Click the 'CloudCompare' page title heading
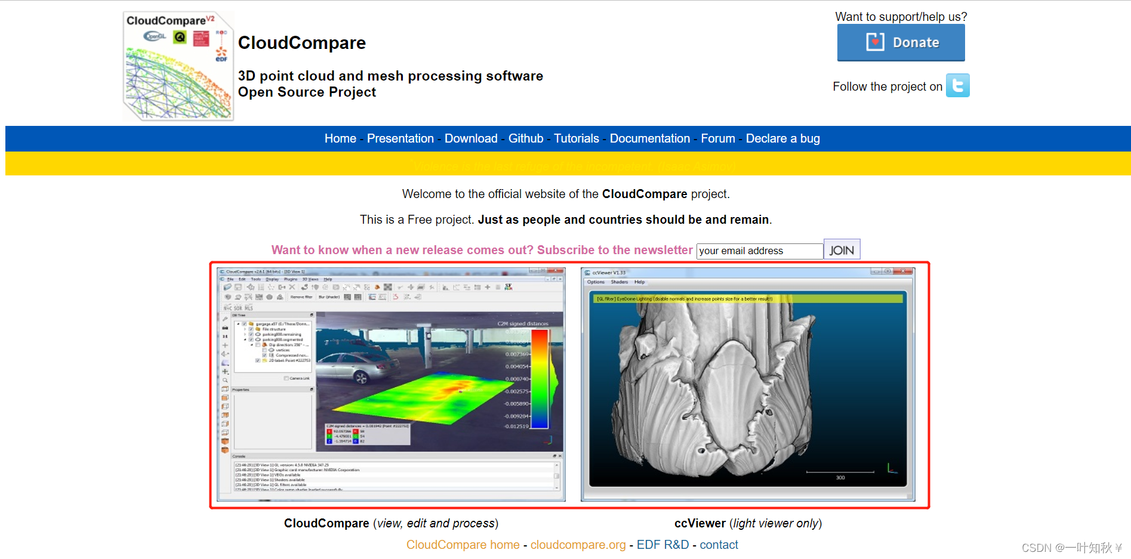The image size is (1131, 559). click(302, 43)
